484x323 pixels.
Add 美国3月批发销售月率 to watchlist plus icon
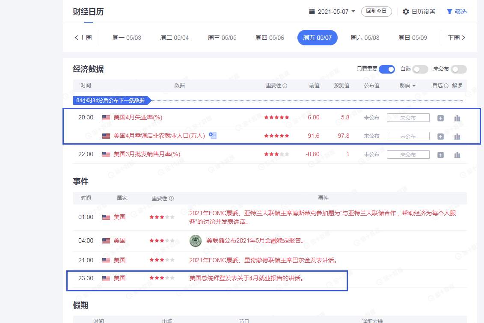pyautogui.click(x=440, y=155)
